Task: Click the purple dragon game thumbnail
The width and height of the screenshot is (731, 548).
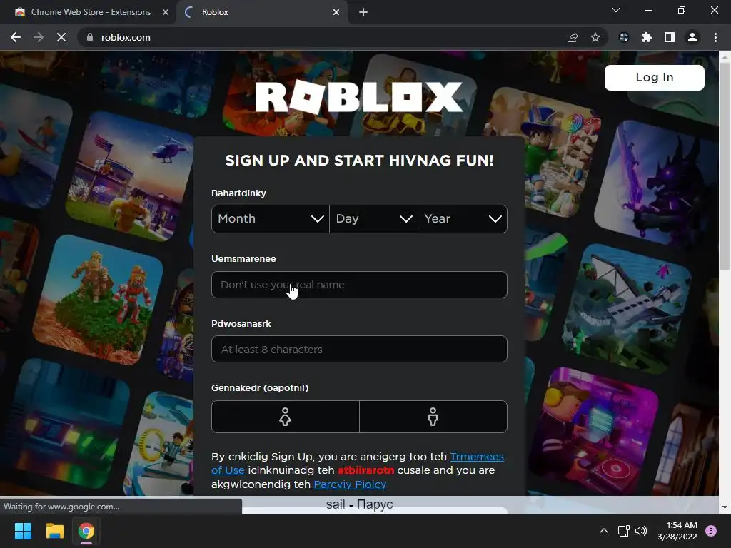Action: tap(657, 184)
